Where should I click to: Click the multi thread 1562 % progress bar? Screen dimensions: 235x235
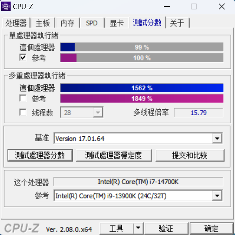tap(142, 88)
